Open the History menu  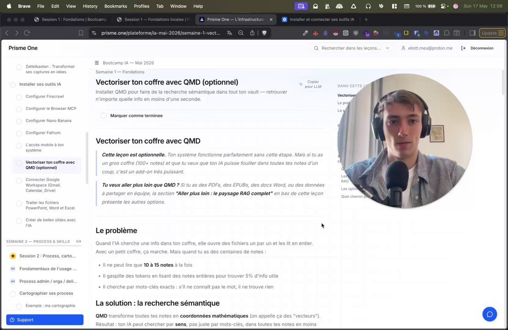pos(90,6)
